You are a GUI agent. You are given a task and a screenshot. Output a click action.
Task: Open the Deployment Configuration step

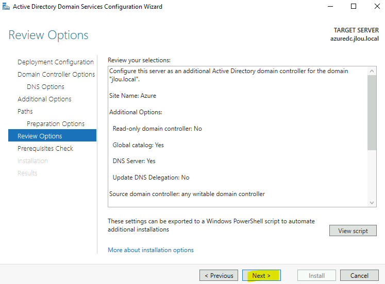pyautogui.click(x=56, y=62)
